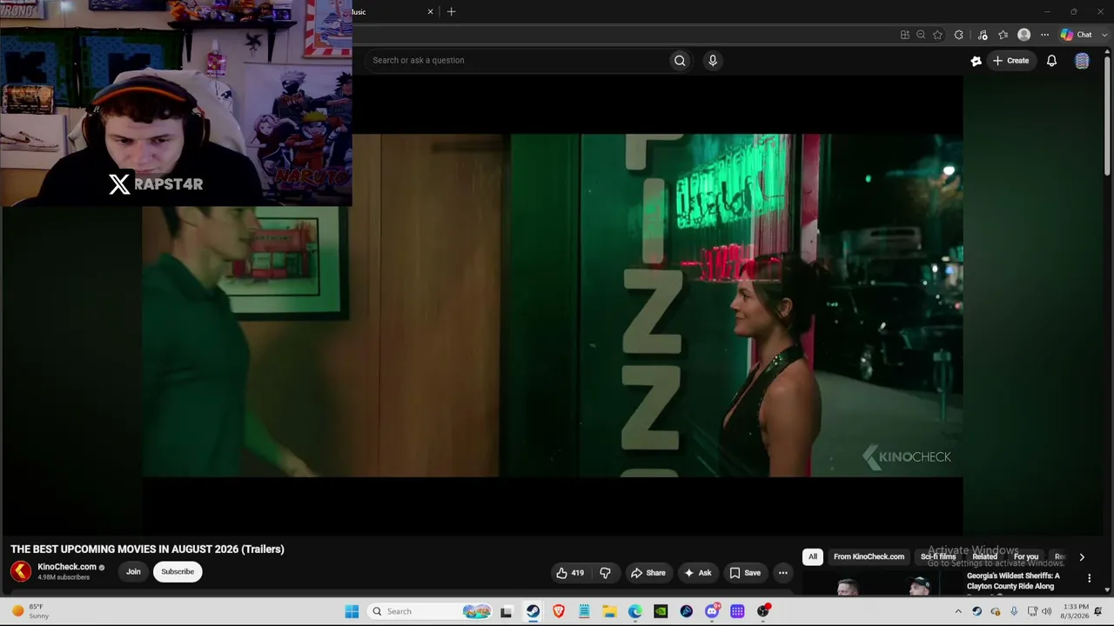Open the KinoCheck.com channel name link

[x=67, y=567]
